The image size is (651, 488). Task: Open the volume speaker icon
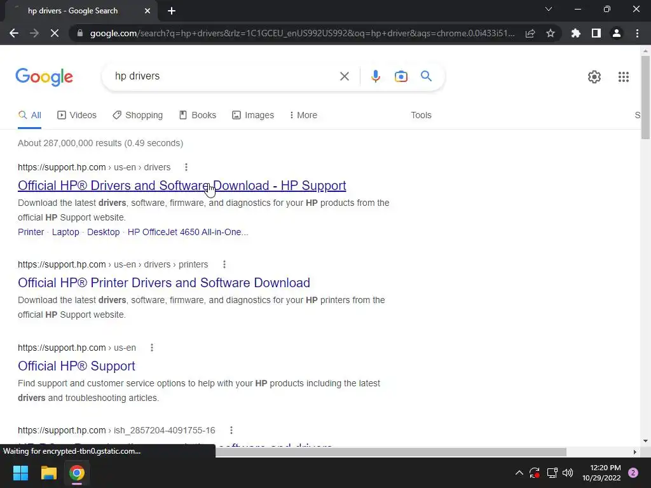click(568, 473)
